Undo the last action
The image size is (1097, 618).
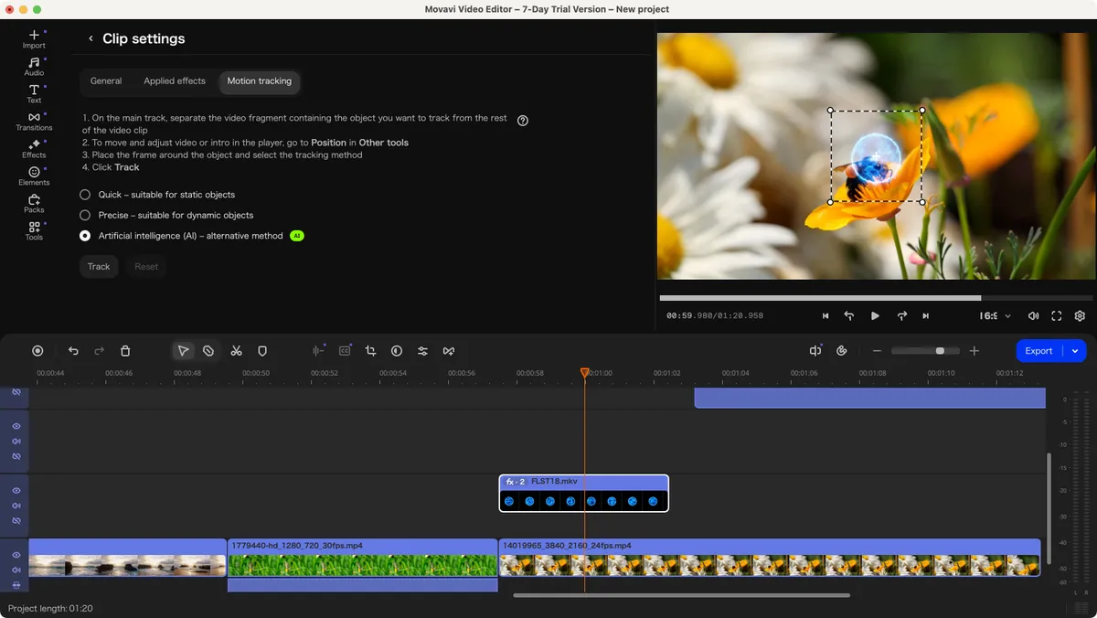(73, 350)
